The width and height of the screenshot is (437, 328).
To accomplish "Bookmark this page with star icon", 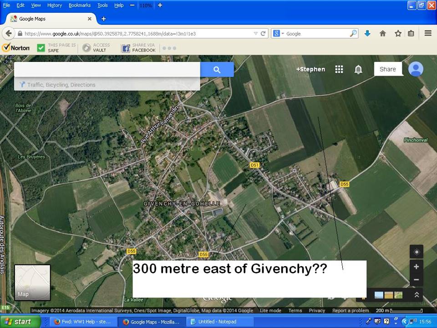I will click(398, 33).
